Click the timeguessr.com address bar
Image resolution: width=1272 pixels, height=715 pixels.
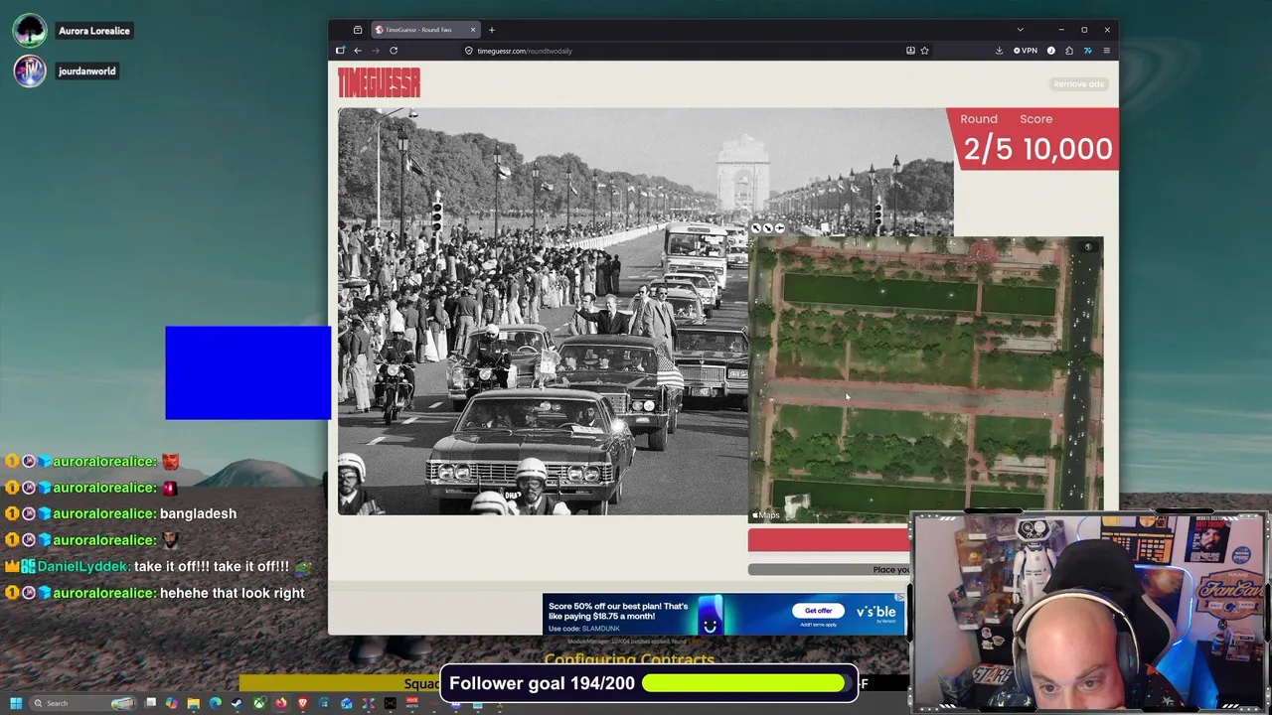[684, 51]
